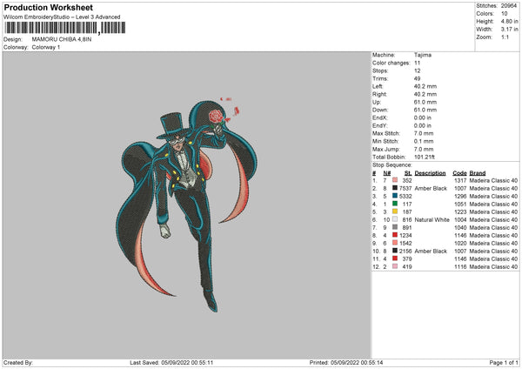Click the code 1040 in stop row 7
Screen dimensions: 522x369
click(460, 228)
